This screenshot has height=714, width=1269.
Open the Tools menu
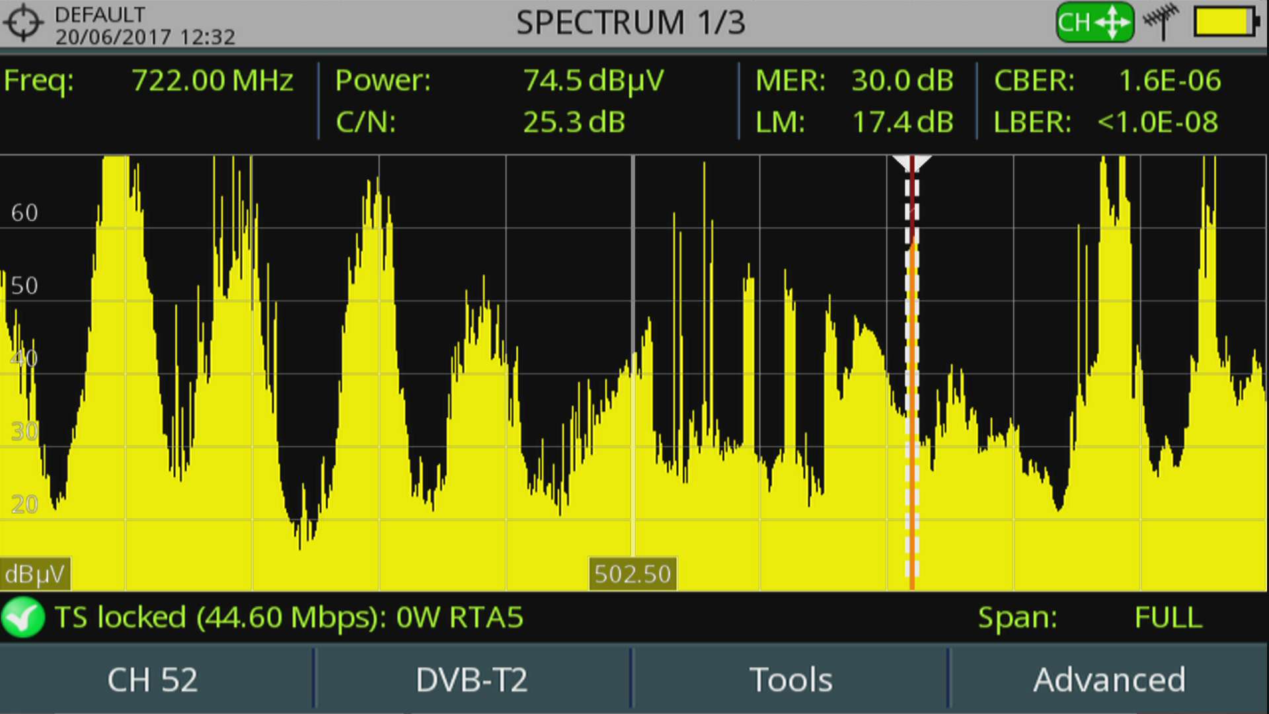click(x=790, y=680)
